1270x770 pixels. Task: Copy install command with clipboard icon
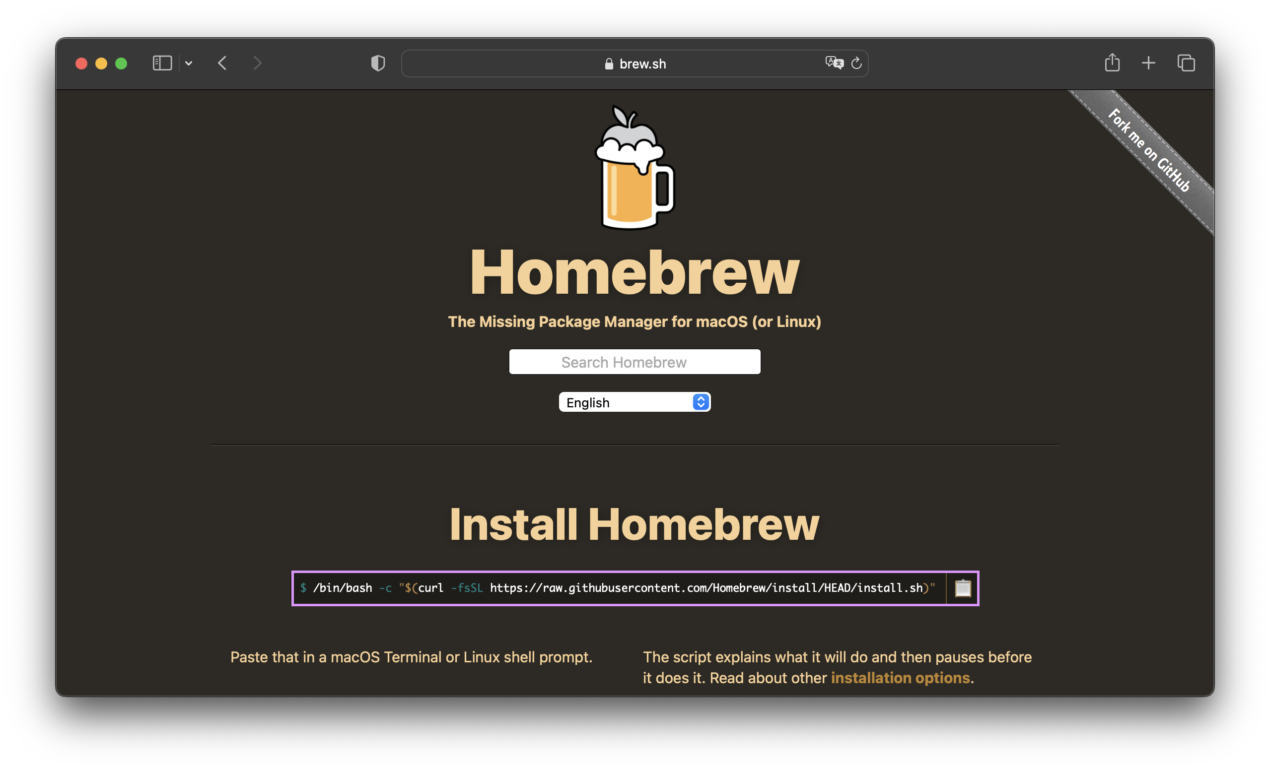pyautogui.click(x=962, y=588)
